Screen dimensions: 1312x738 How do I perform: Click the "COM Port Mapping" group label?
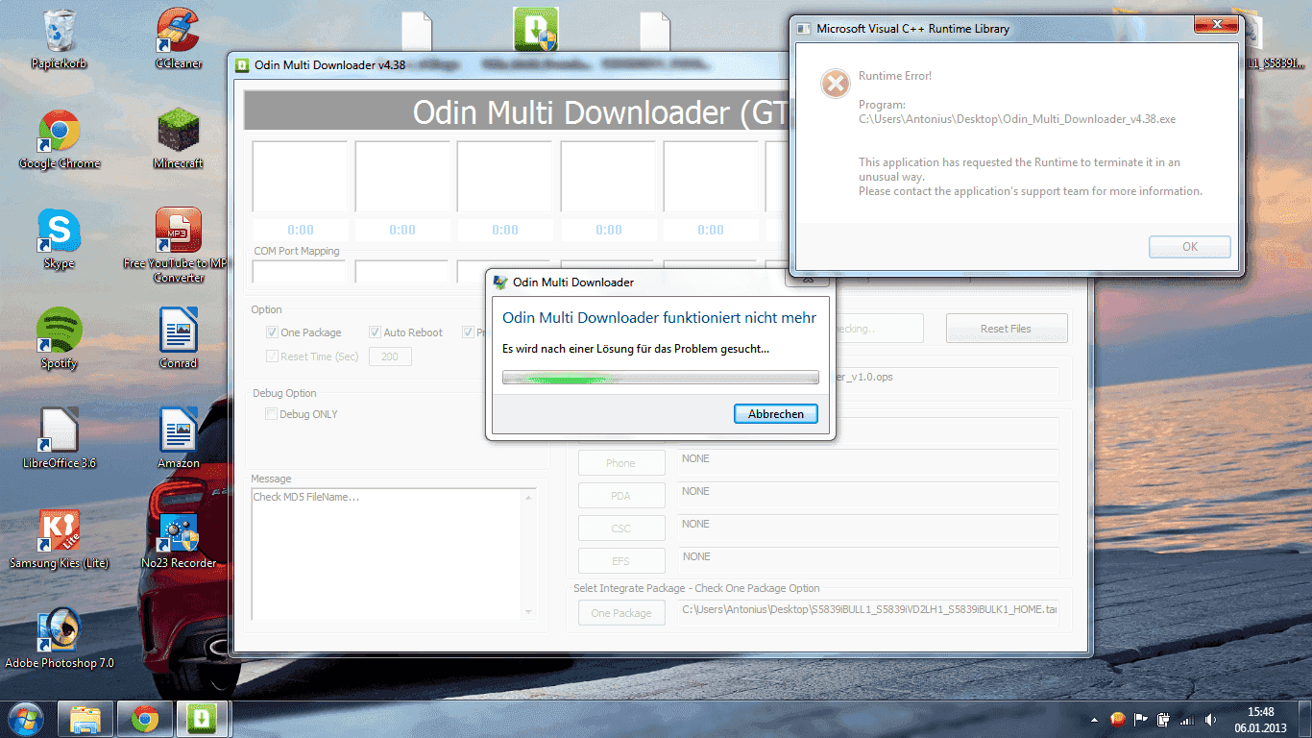[x=297, y=252]
